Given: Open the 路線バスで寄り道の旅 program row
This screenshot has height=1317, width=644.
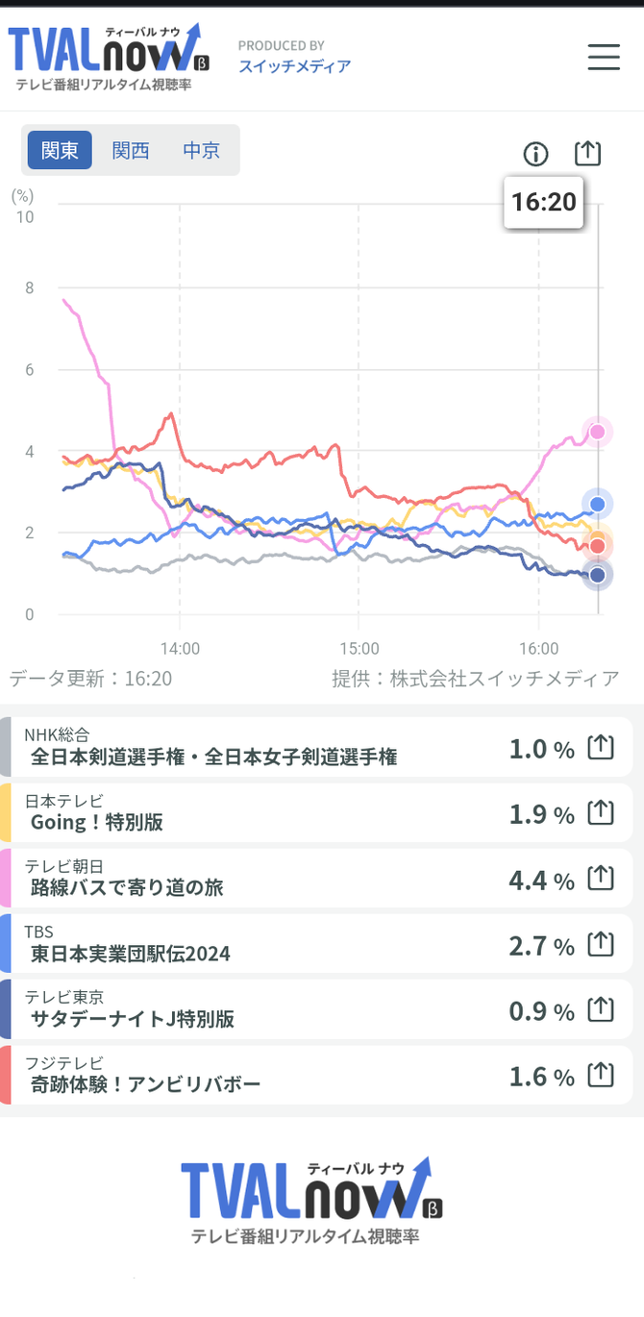Looking at the screenshot, I should (x=316, y=878).
